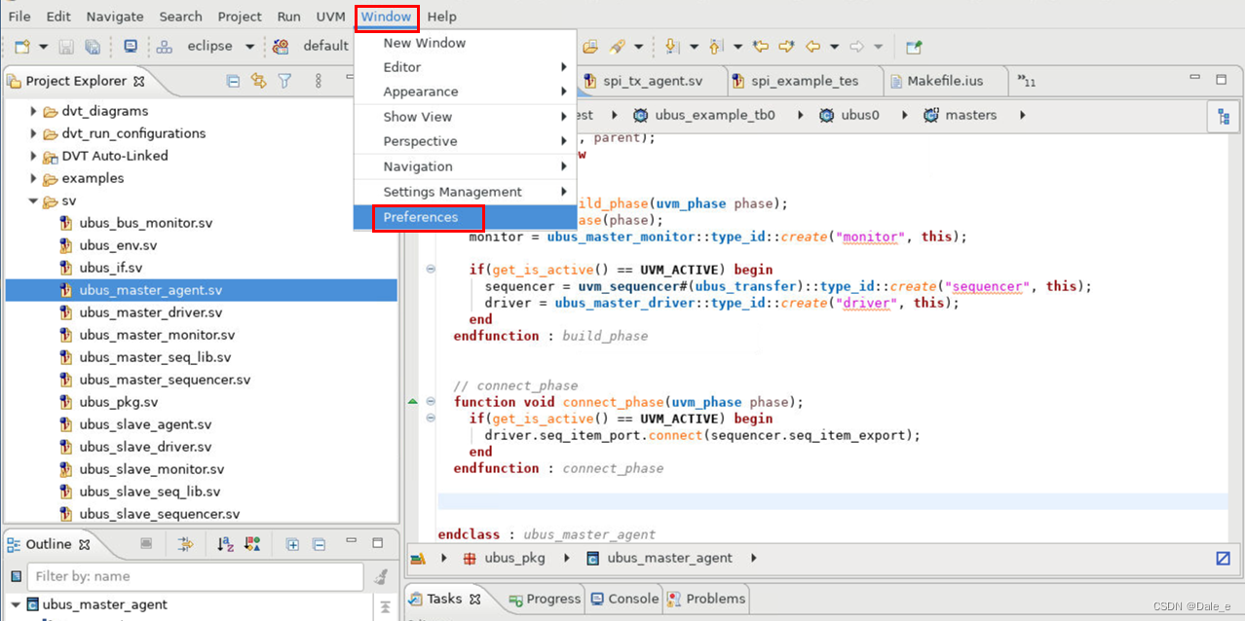Screen dimensions: 1245x621
Task: Open the Back history dropdown arrow
Action: coord(834,47)
